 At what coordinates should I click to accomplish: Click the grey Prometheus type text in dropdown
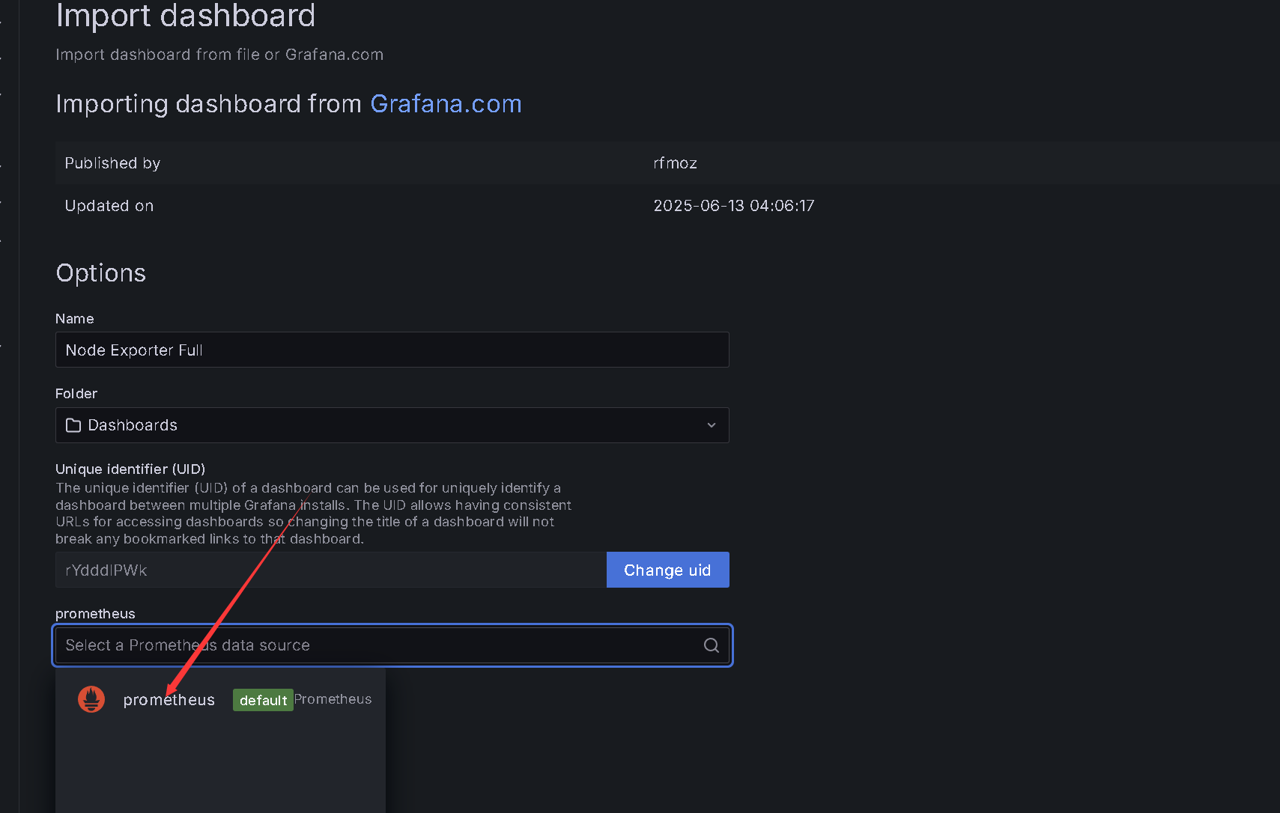click(x=333, y=699)
